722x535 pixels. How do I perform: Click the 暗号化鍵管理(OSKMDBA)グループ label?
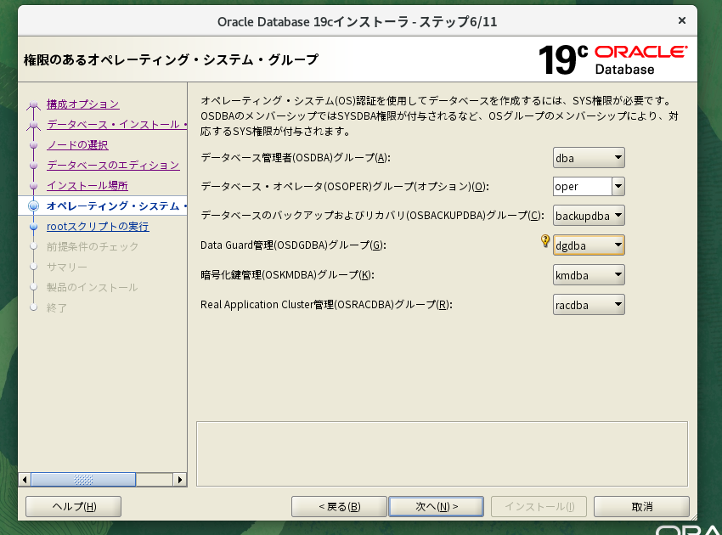point(287,275)
